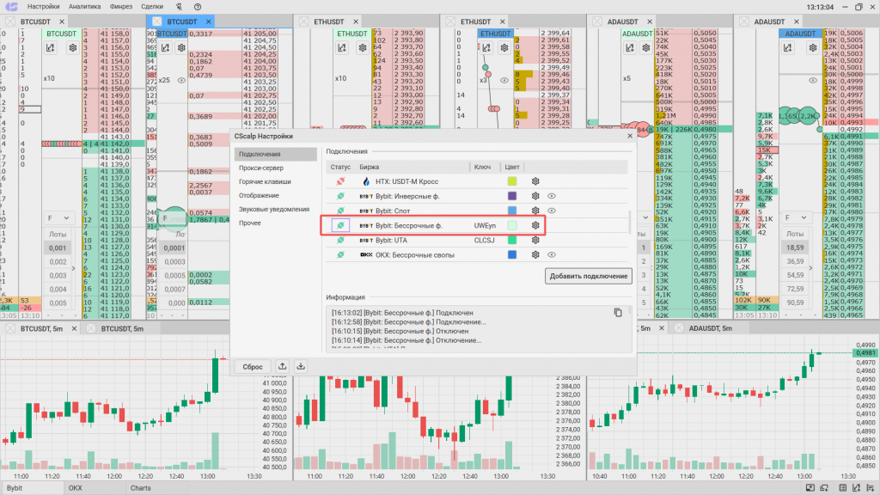Viewport: 880px width, 495px height.
Task: Open the F dropdown in first BTCUSDT panel
Action: pyautogui.click(x=60, y=218)
